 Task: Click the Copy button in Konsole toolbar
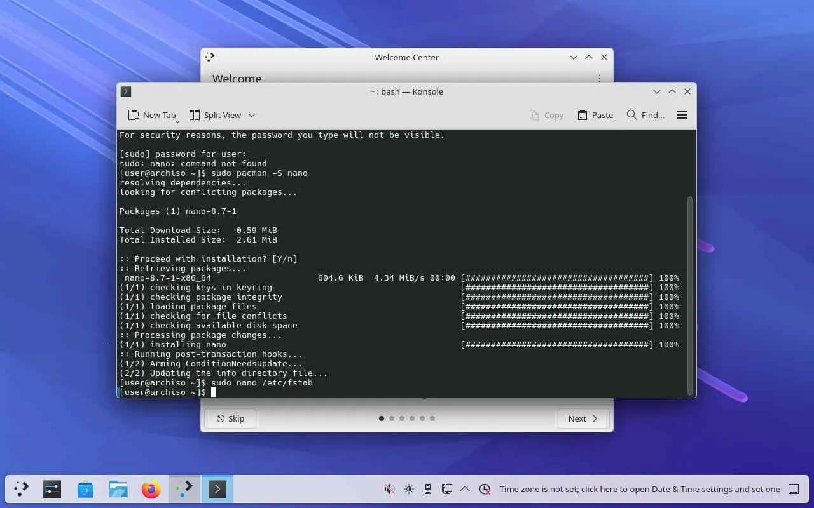coord(546,115)
